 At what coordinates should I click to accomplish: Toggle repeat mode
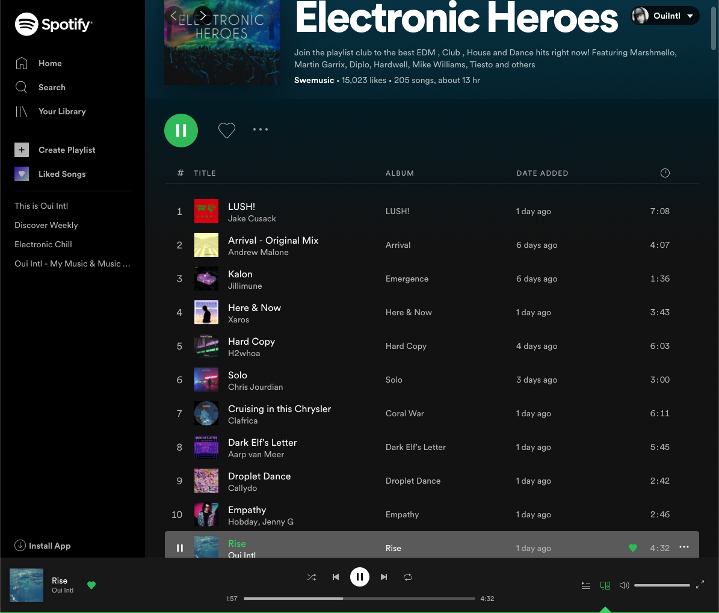tap(408, 578)
